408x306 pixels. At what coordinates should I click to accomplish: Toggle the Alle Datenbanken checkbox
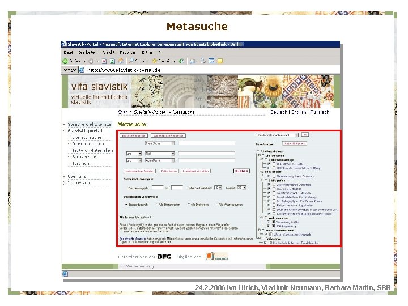(258, 151)
